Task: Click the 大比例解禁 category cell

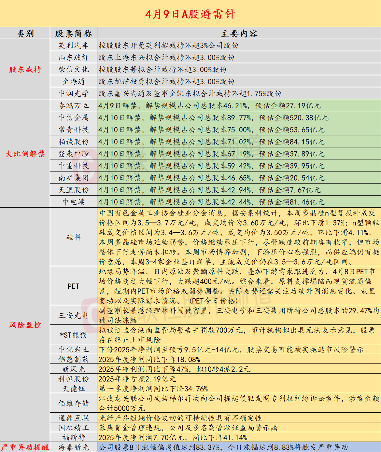Action: point(25,154)
